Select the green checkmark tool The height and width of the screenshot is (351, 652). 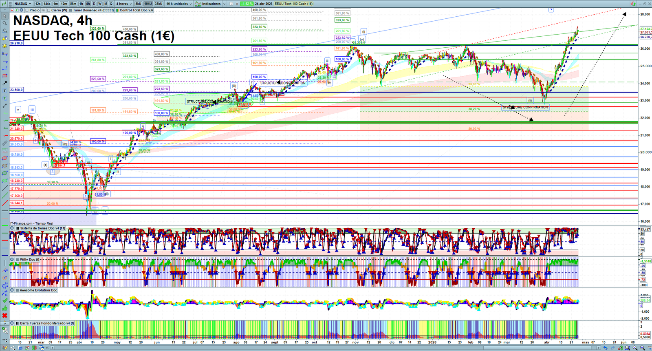(4, 301)
